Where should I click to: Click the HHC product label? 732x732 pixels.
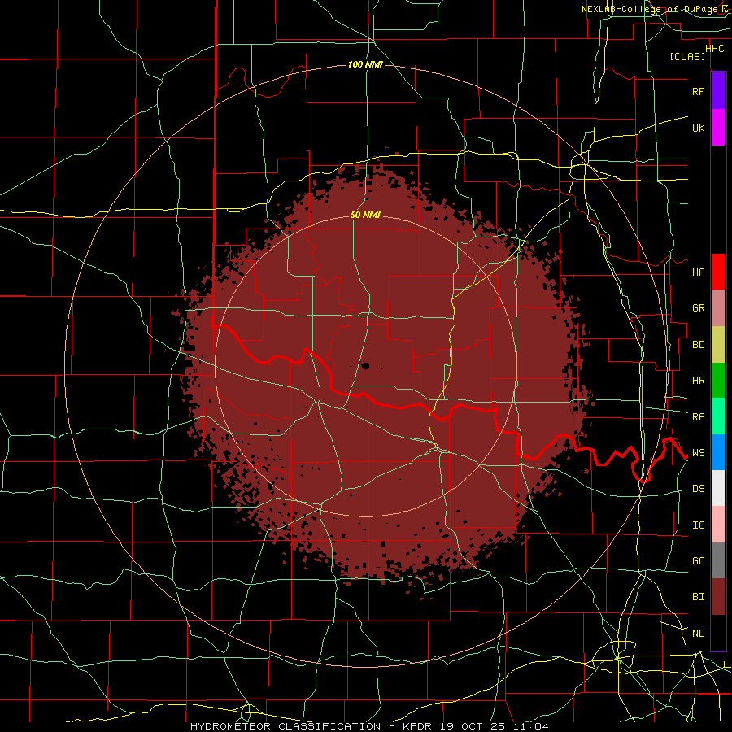[x=714, y=49]
